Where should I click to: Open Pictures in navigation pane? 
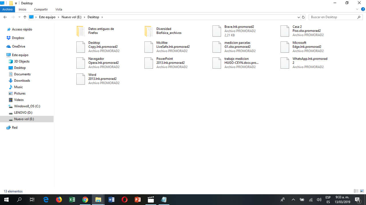[x=20, y=93]
